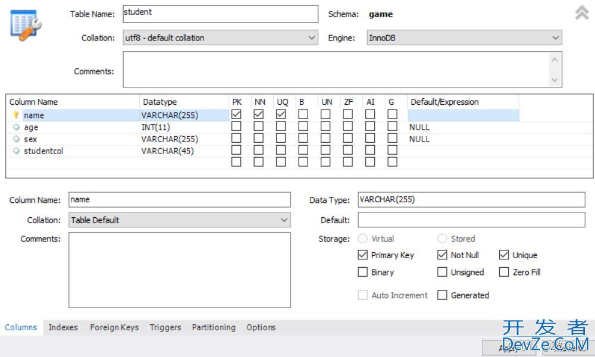Check UQ checkbox in the studentcol row
Screen dimensions: 595x357
click(x=281, y=150)
